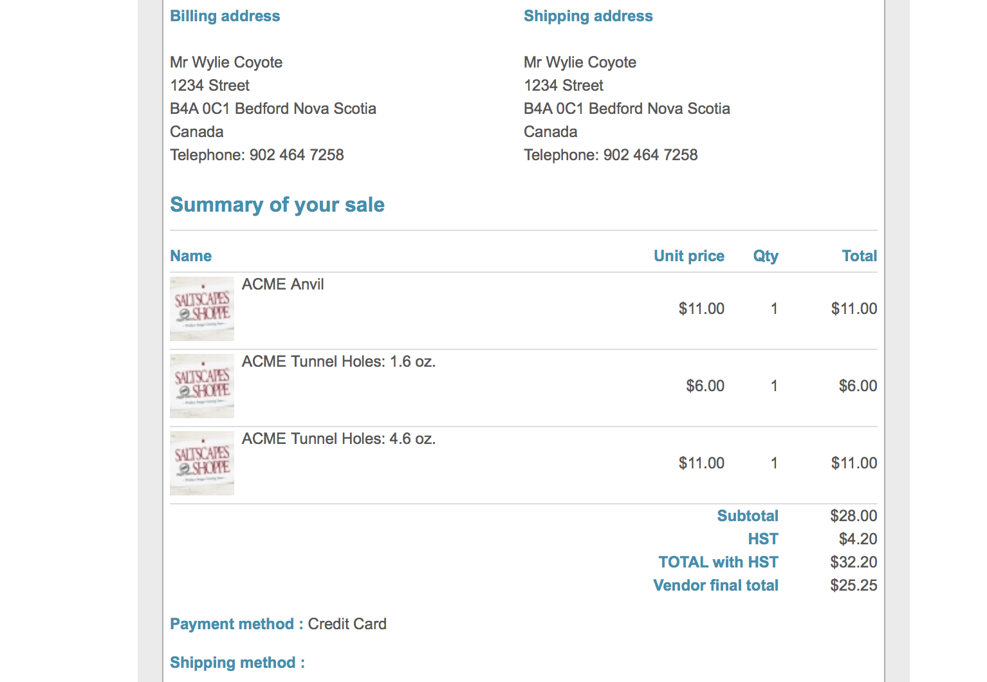
Task: Click the billing telephone number line
Action: tap(257, 155)
